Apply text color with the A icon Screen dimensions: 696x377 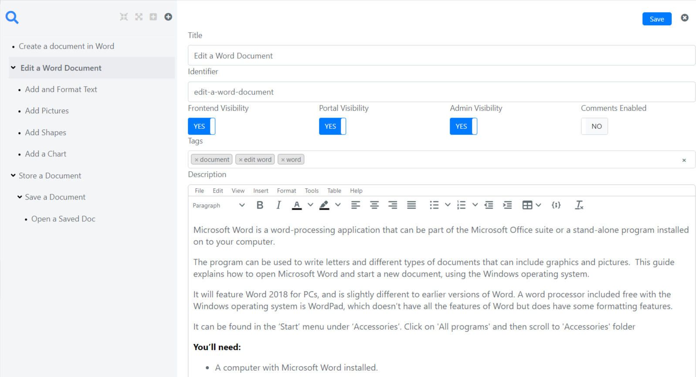(297, 205)
